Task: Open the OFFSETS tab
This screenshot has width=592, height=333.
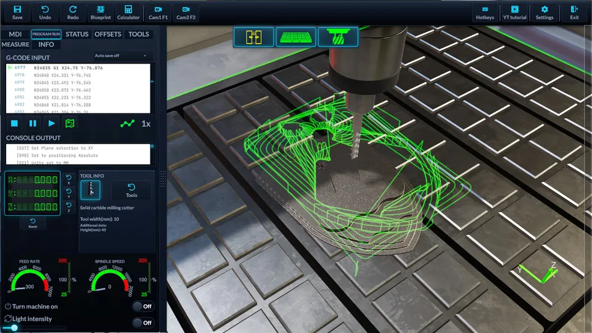Action: pos(107,35)
